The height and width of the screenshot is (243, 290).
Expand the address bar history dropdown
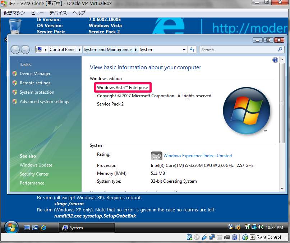(184, 50)
